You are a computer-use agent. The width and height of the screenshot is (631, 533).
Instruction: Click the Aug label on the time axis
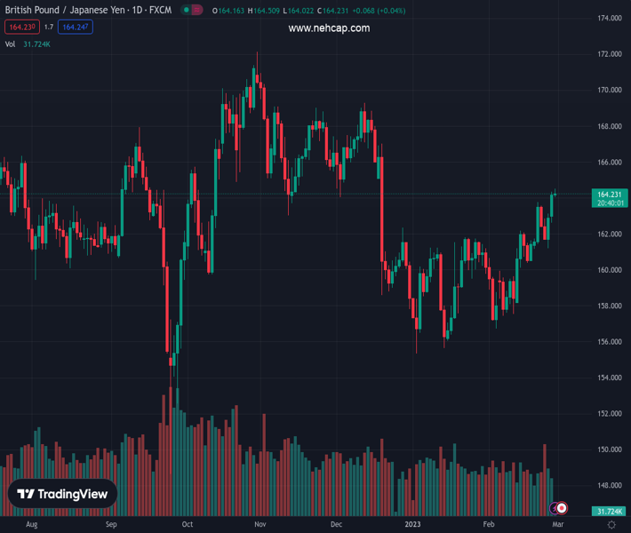point(32,525)
